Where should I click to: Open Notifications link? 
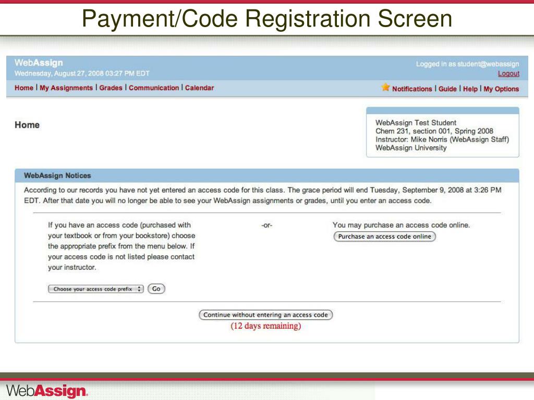412,89
